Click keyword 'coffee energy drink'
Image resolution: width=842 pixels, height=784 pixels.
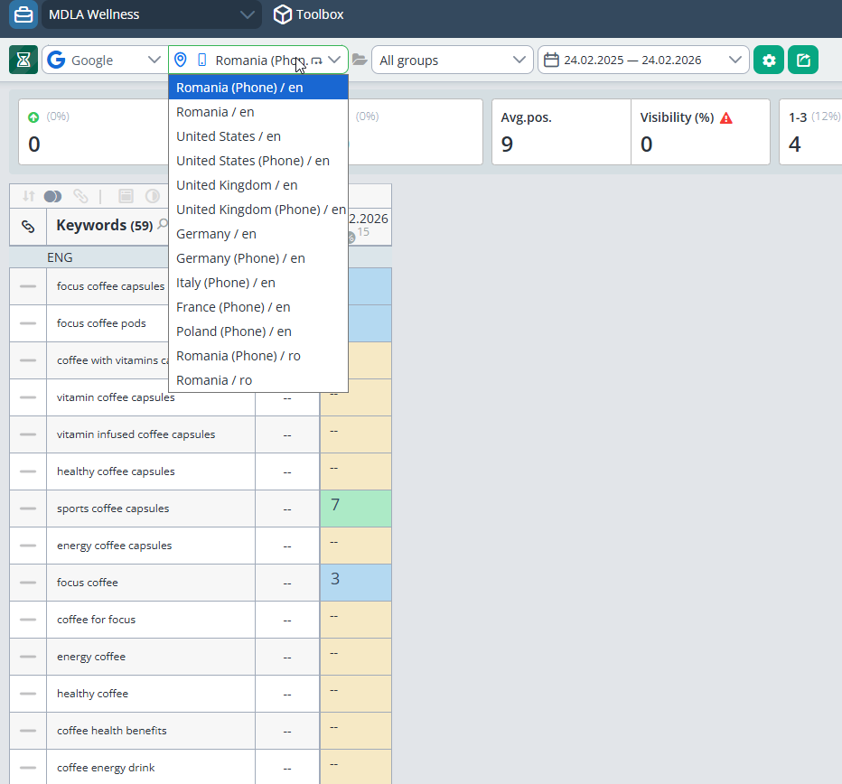[106, 768]
